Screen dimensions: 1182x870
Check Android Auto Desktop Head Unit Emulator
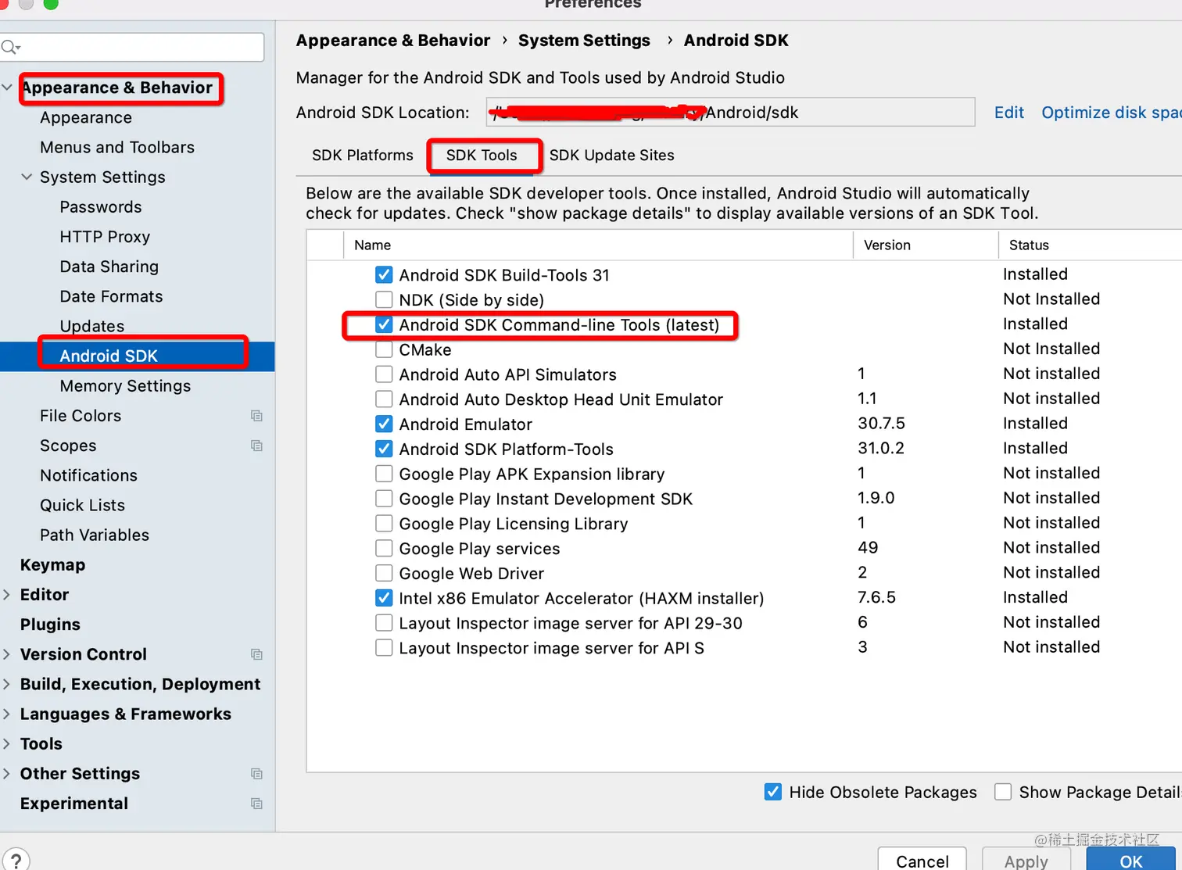point(384,399)
